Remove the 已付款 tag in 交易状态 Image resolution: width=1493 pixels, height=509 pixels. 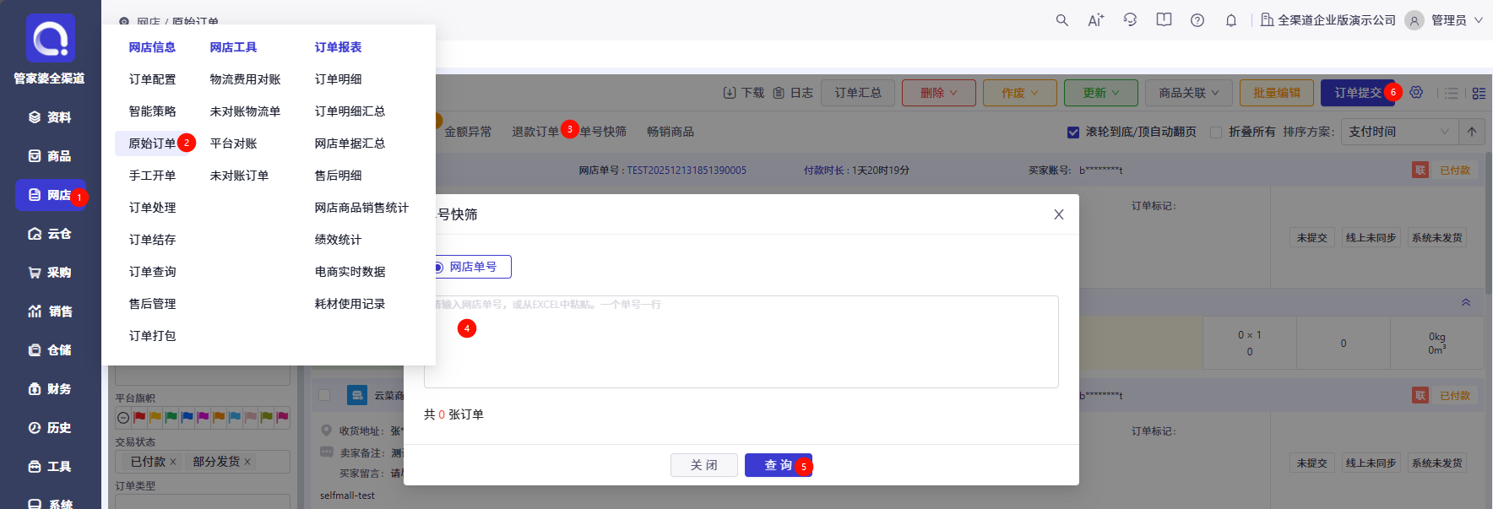point(173,462)
